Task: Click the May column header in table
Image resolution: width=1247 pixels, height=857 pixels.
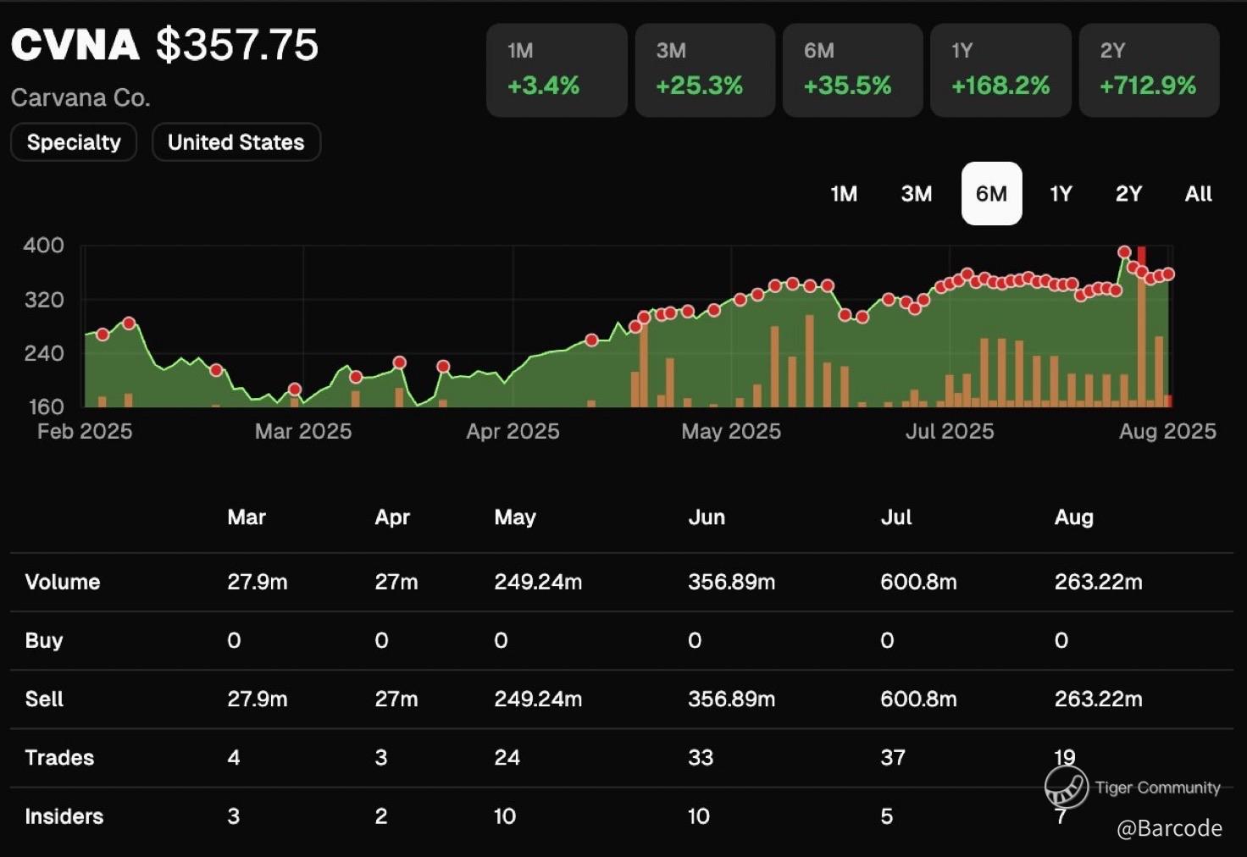Action: 514,517
